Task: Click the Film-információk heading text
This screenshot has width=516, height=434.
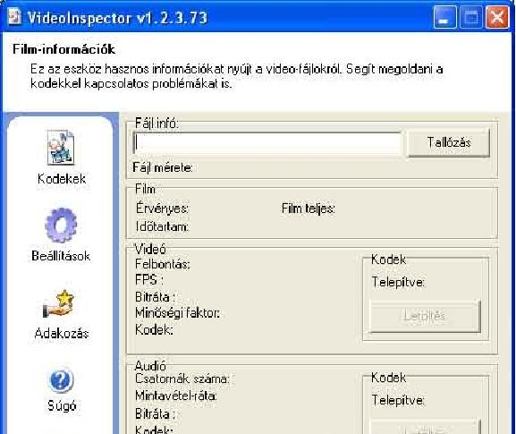Action: pyautogui.click(x=63, y=49)
